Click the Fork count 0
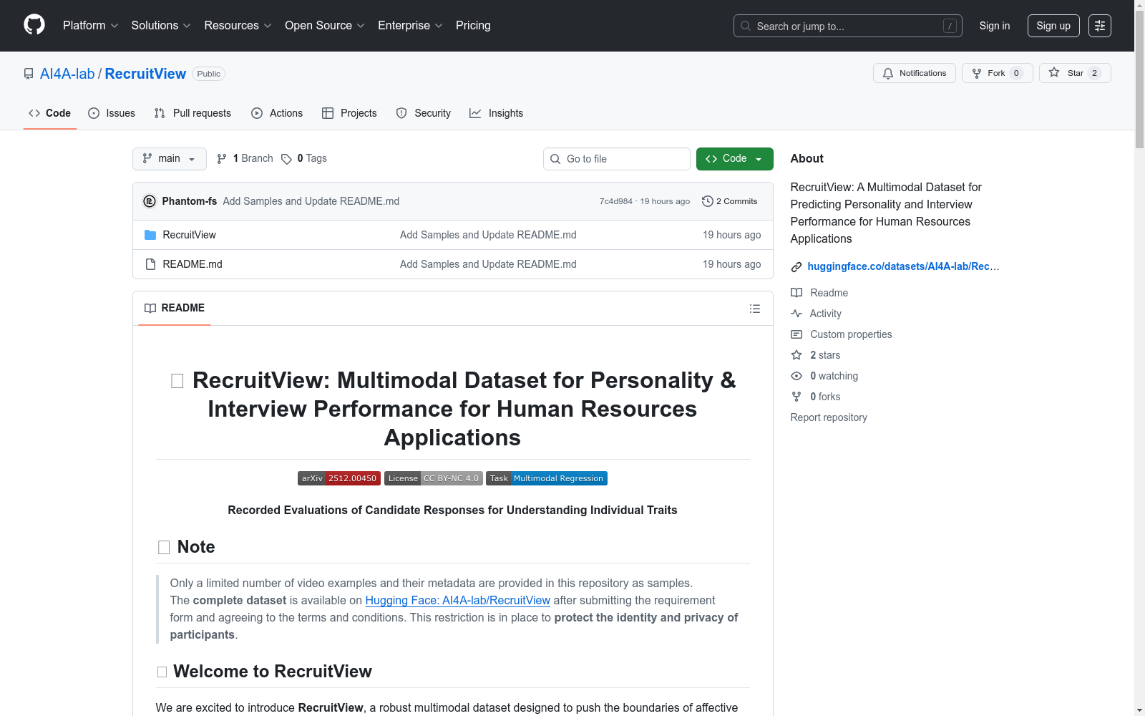Viewport: 1145px width, 716px height. (1016, 73)
